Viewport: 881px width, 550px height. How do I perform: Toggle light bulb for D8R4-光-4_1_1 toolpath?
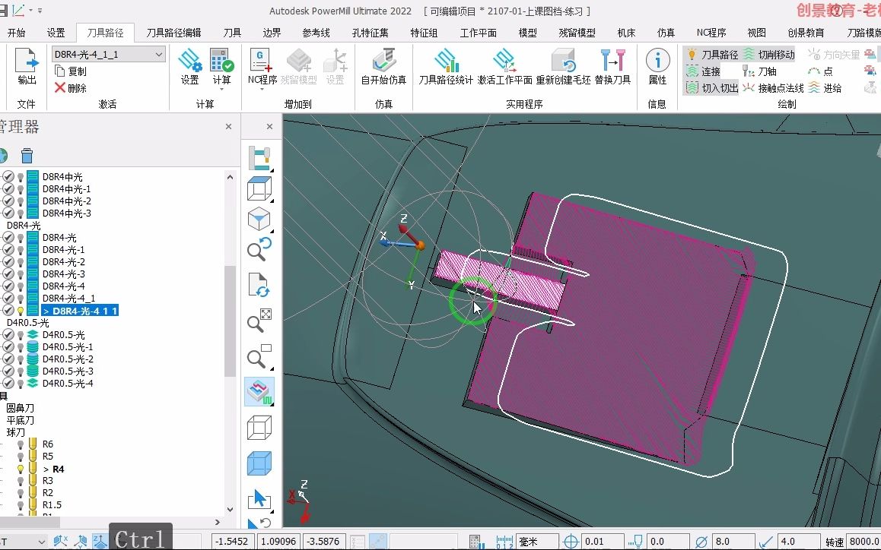pos(21,311)
